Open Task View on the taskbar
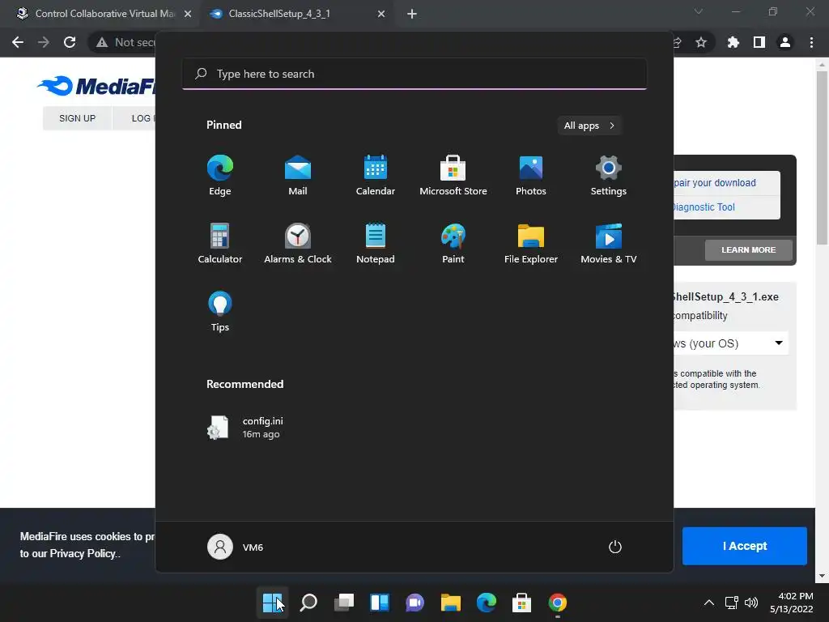The image size is (829, 622). tap(343, 603)
